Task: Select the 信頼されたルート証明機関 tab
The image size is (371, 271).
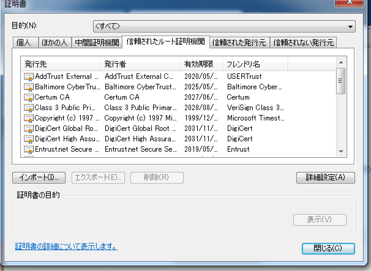Action: [166, 42]
